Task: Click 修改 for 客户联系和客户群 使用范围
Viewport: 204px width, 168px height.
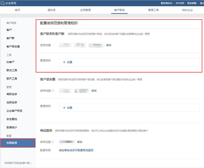Action: pos(109,45)
